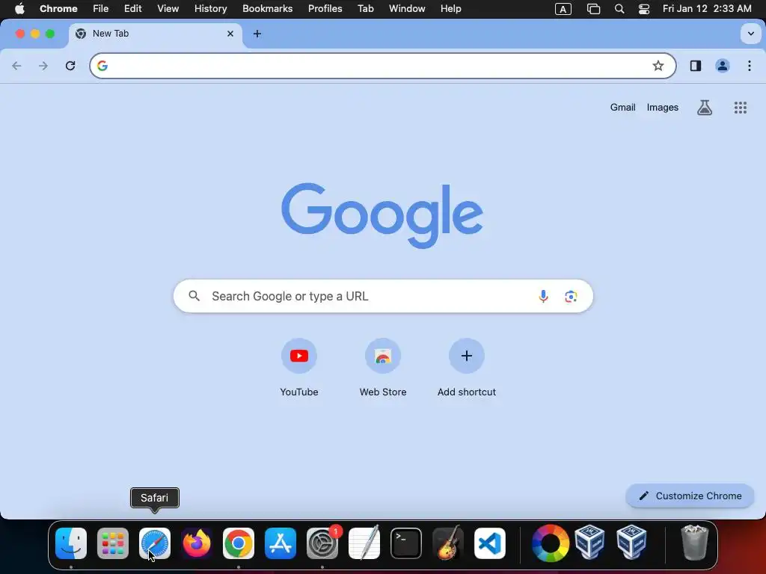Viewport: 766px width, 574px height.
Task: Open the Trash in the Dock
Action: coord(694,543)
